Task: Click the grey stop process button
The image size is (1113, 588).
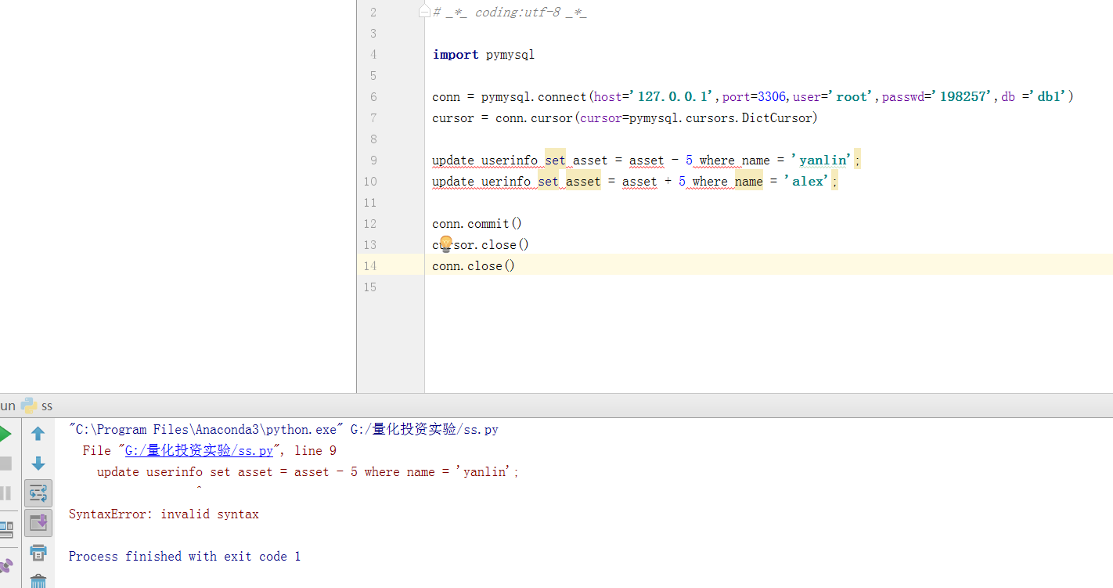Action: [5, 464]
